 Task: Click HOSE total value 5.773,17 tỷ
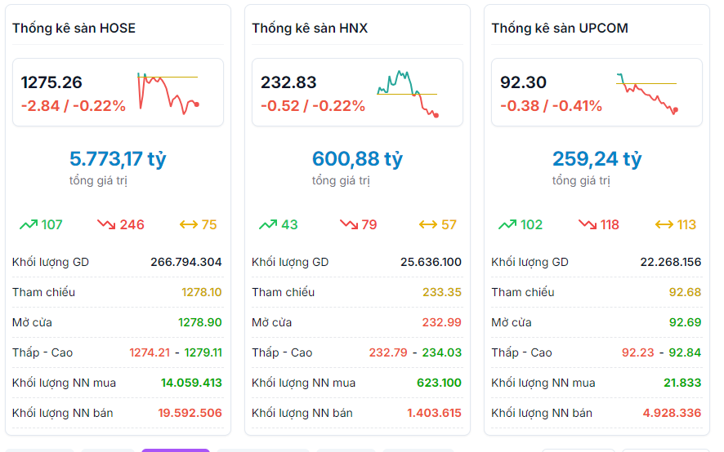pos(118,158)
